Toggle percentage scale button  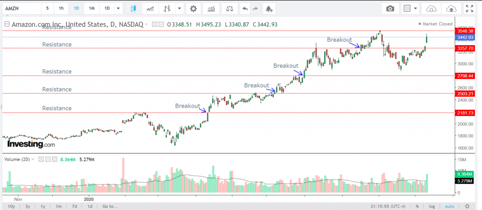pos(417,206)
